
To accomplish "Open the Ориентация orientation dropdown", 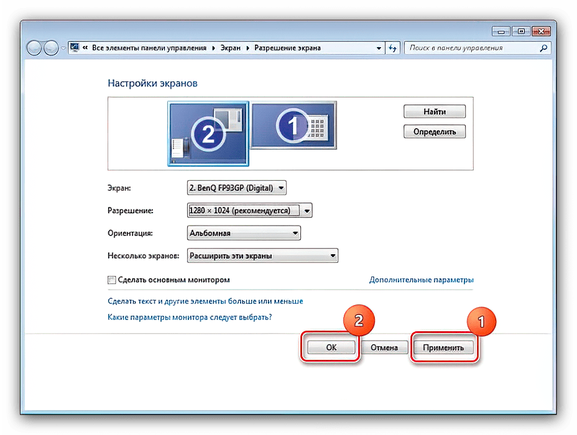I will tap(244, 233).
